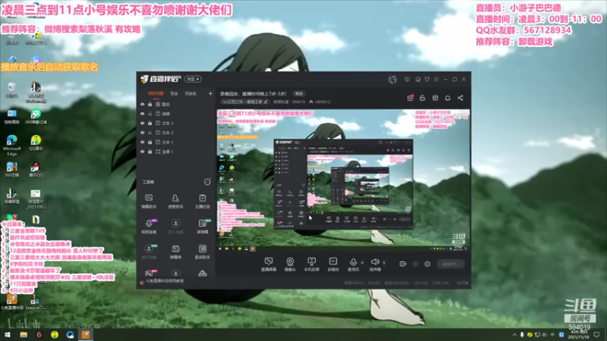
Task: Click the greyed live button at bottom right
Action: (451, 264)
